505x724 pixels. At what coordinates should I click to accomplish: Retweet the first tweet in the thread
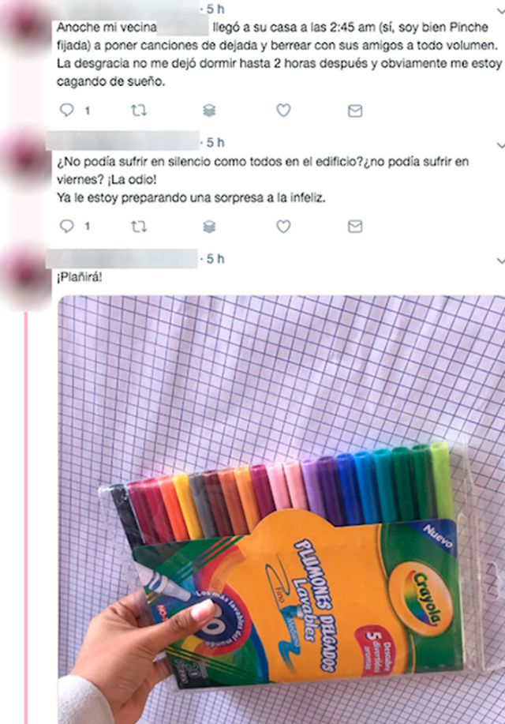(x=139, y=111)
